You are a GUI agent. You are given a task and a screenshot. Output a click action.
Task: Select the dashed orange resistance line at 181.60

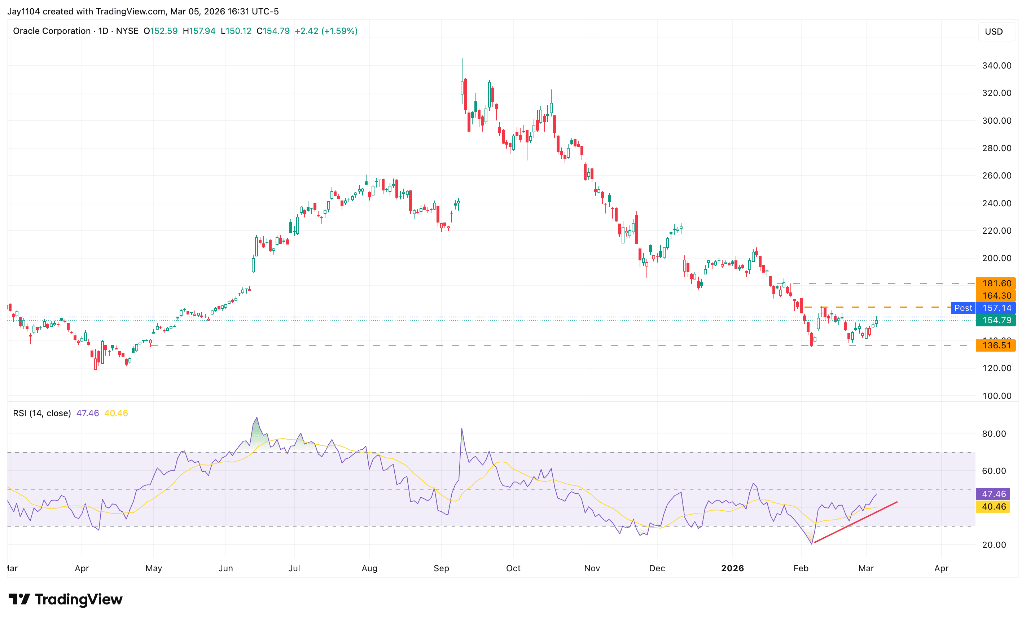[x=874, y=283]
